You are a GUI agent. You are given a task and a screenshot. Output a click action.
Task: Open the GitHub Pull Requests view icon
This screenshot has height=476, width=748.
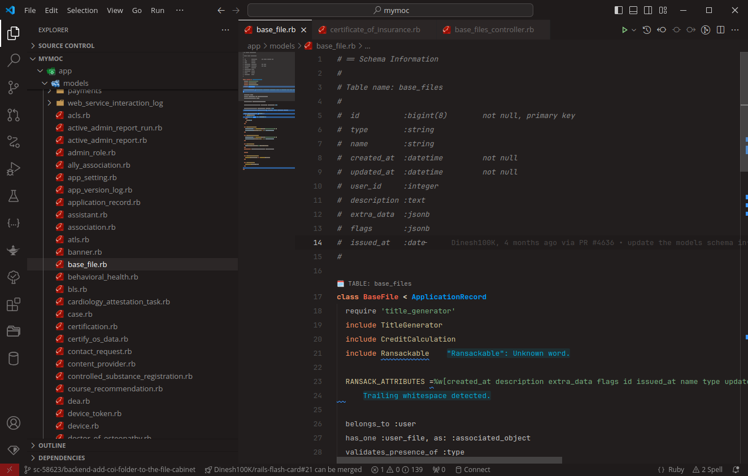point(14,115)
